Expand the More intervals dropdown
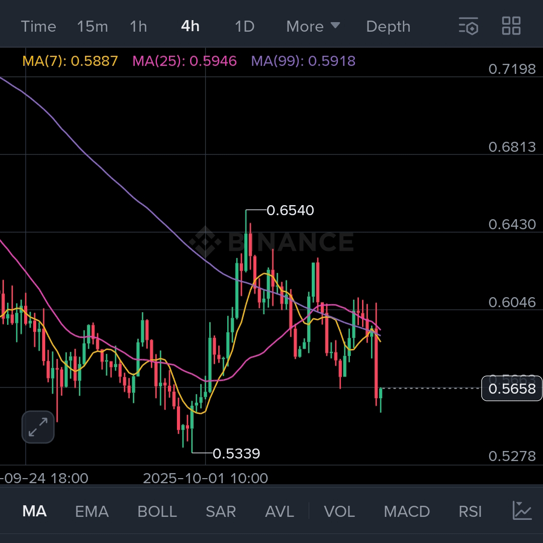Viewport: 543px width, 543px height. [x=313, y=27]
